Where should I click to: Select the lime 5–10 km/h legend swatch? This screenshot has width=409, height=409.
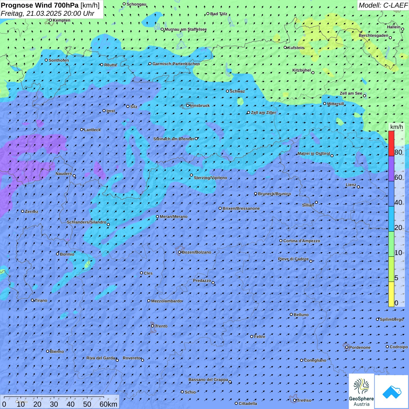click(x=391, y=269)
